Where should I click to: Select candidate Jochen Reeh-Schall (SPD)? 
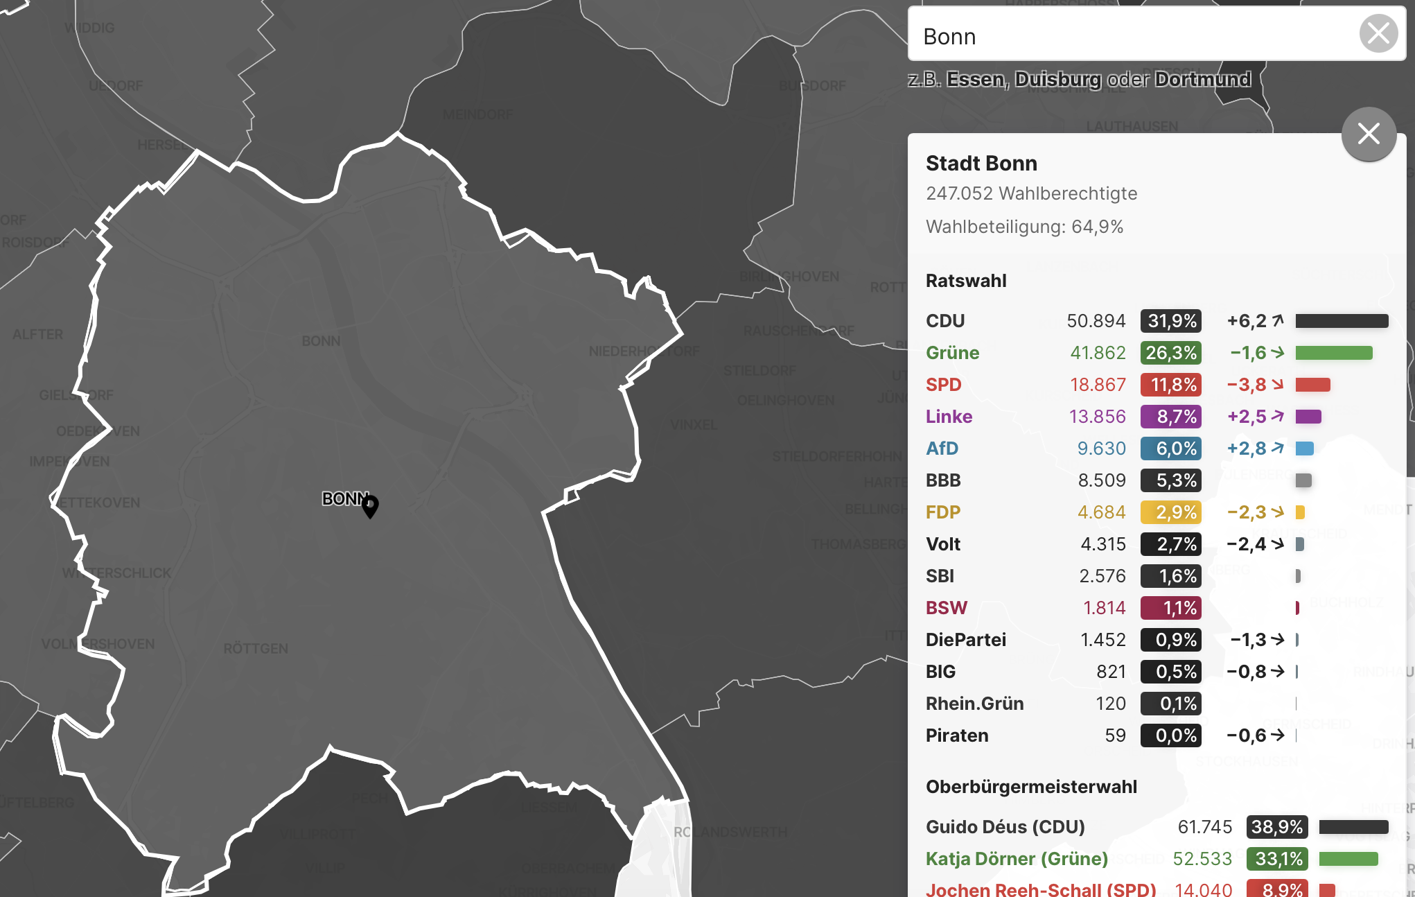pyautogui.click(x=1041, y=889)
